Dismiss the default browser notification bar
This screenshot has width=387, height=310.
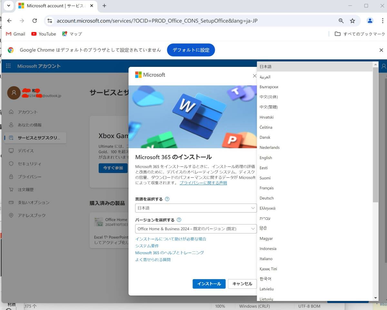coord(381,50)
